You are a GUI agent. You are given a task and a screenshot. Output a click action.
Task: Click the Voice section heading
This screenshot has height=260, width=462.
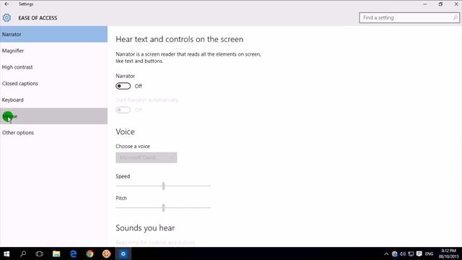tap(125, 131)
